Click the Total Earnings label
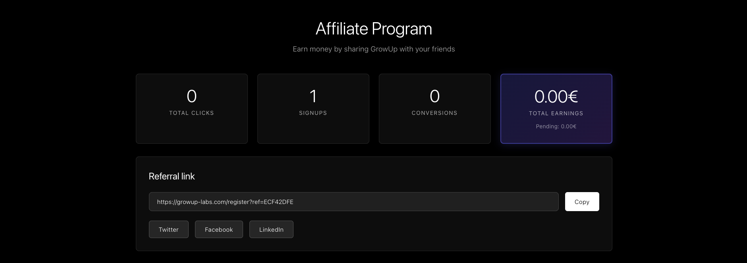The height and width of the screenshot is (263, 747). pyautogui.click(x=556, y=113)
